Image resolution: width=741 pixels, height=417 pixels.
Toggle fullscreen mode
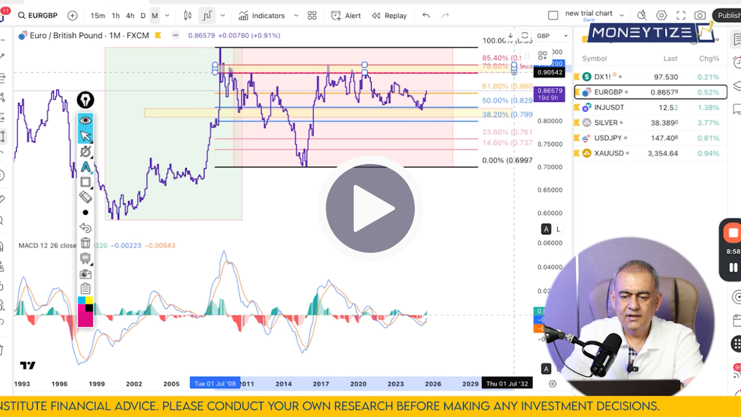pos(681,15)
